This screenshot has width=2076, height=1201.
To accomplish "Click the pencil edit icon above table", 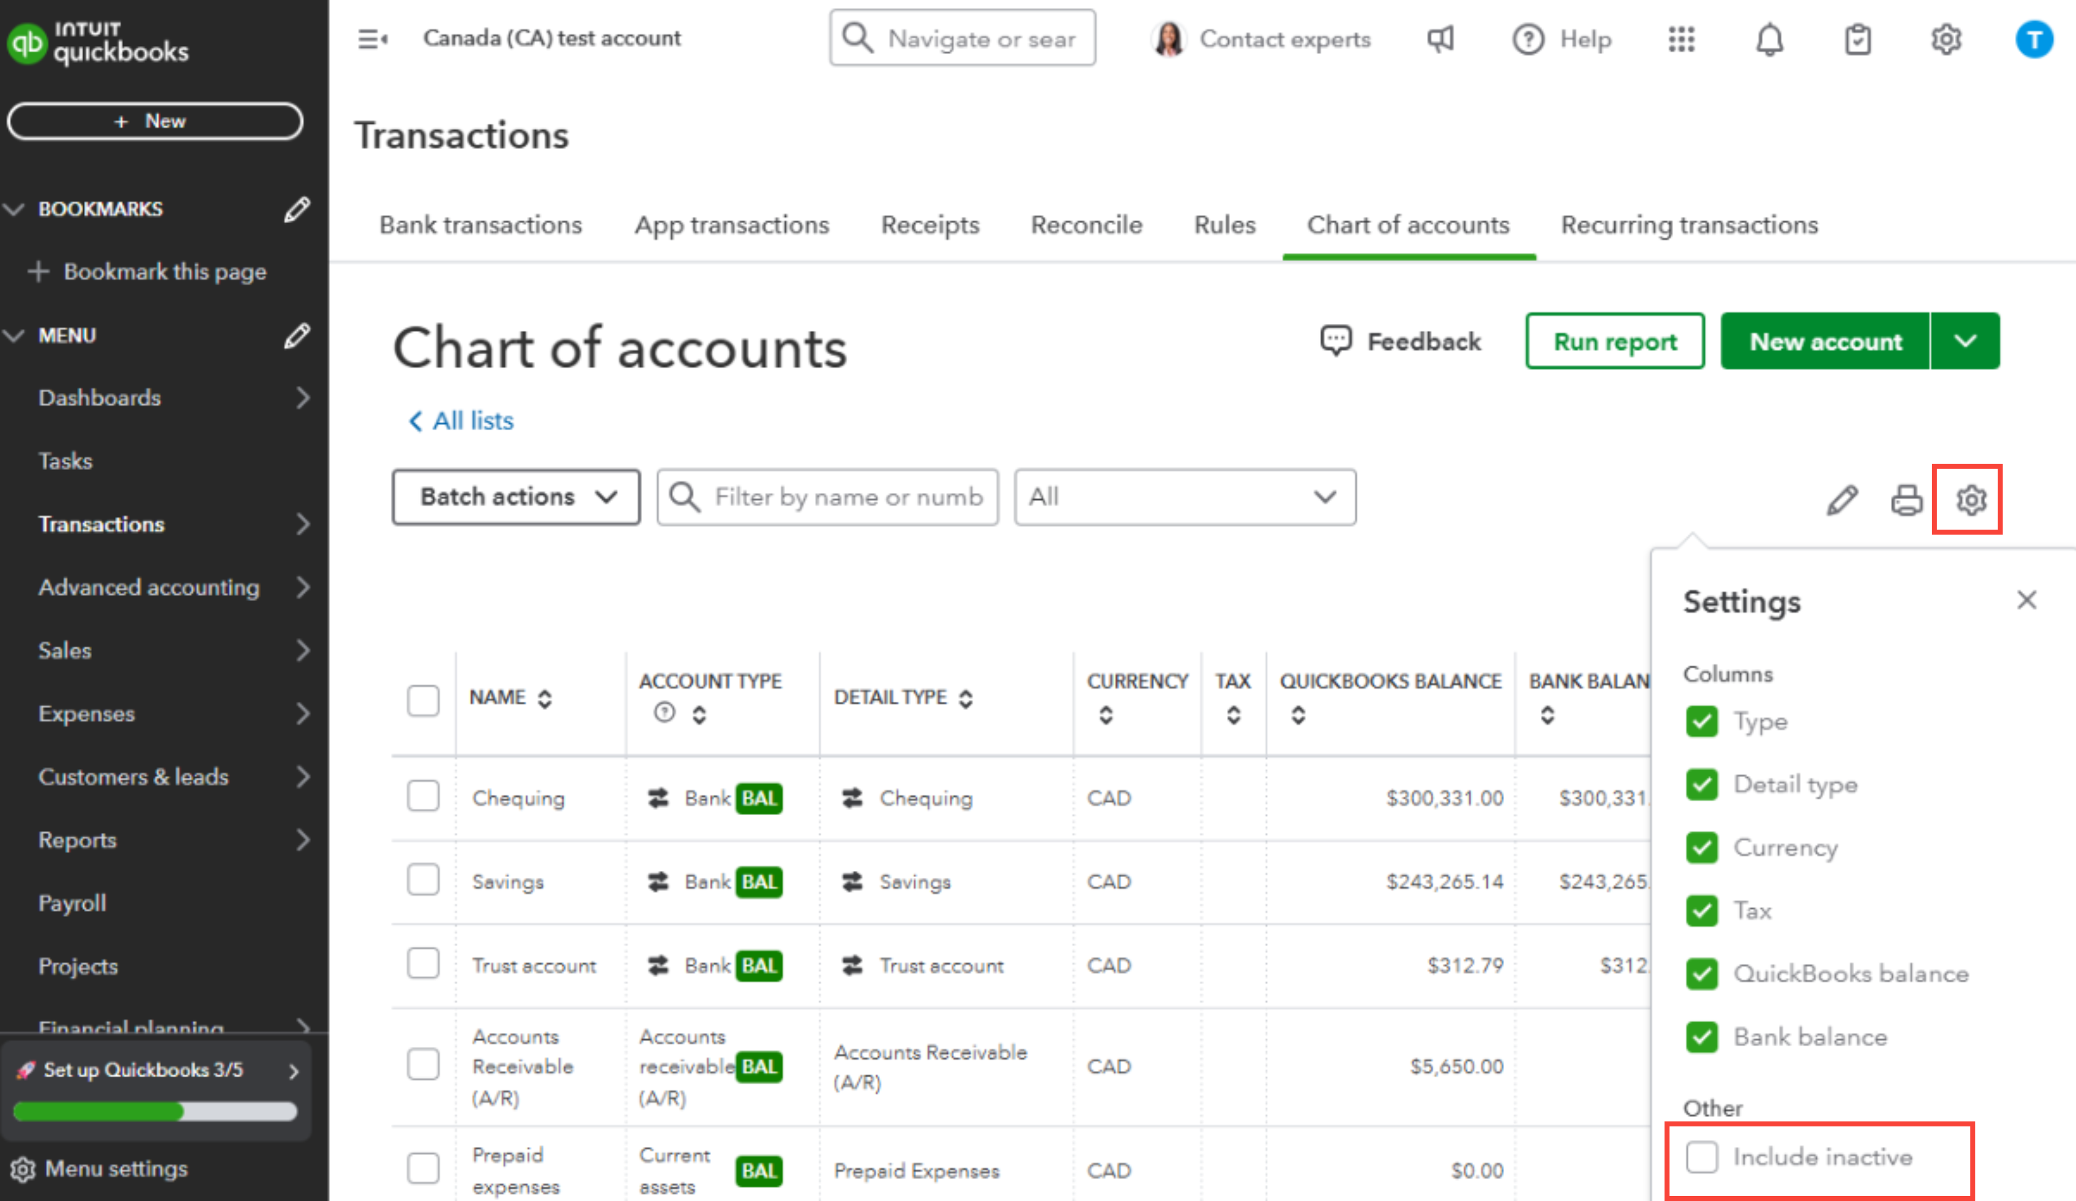I will click(x=1842, y=499).
